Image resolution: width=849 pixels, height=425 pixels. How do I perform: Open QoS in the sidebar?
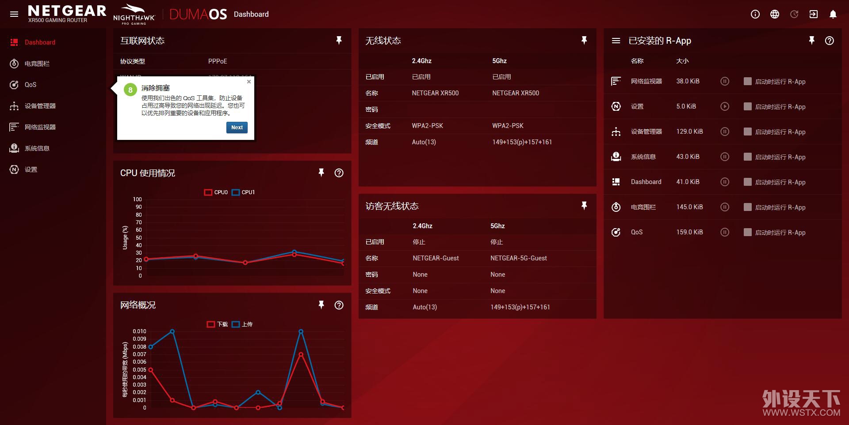click(53, 85)
